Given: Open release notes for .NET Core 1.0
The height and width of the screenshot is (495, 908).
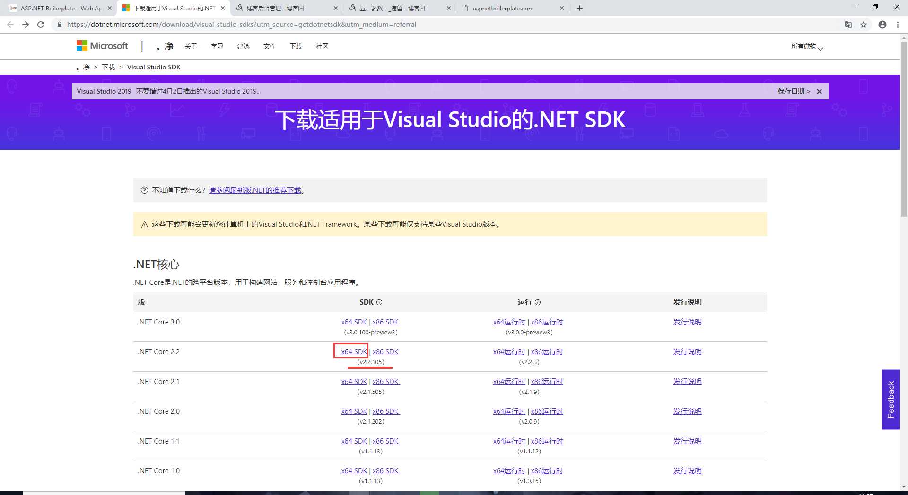Looking at the screenshot, I should click(x=688, y=471).
